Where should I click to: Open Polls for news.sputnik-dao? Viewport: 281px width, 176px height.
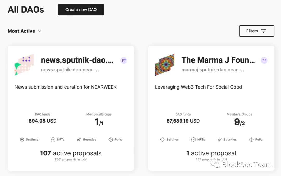[x=115, y=140]
